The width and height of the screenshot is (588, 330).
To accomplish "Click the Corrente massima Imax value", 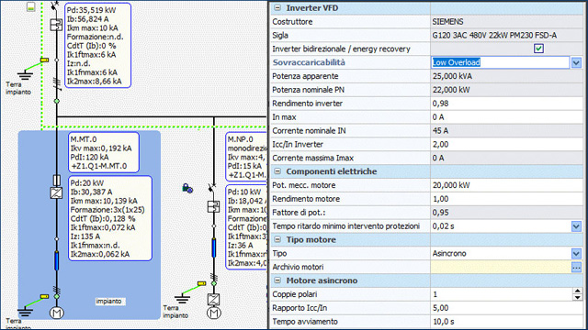I will [506, 158].
